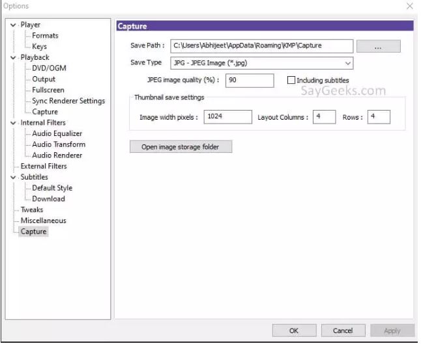421x346 pixels.
Task: Select Formats under Player
Action: click(45, 36)
